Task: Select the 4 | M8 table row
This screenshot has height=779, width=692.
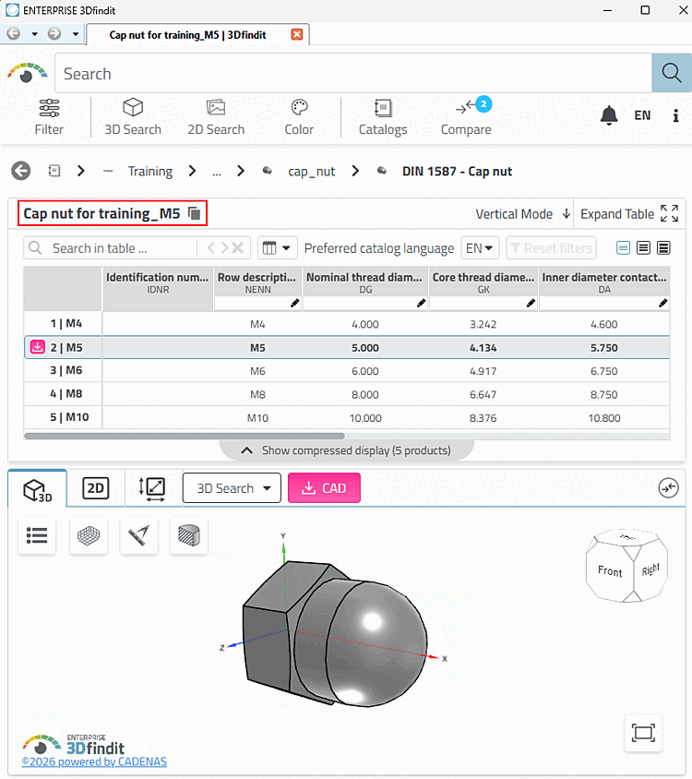Action: [347, 394]
